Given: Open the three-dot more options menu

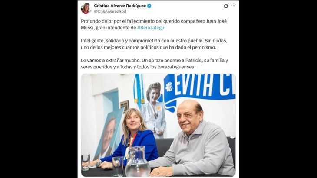Looking at the screenshot, I should coord(233,6).
